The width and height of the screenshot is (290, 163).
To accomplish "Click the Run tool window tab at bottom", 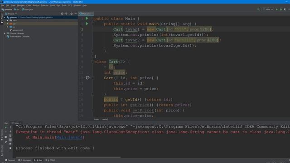I will click(38, 160).
